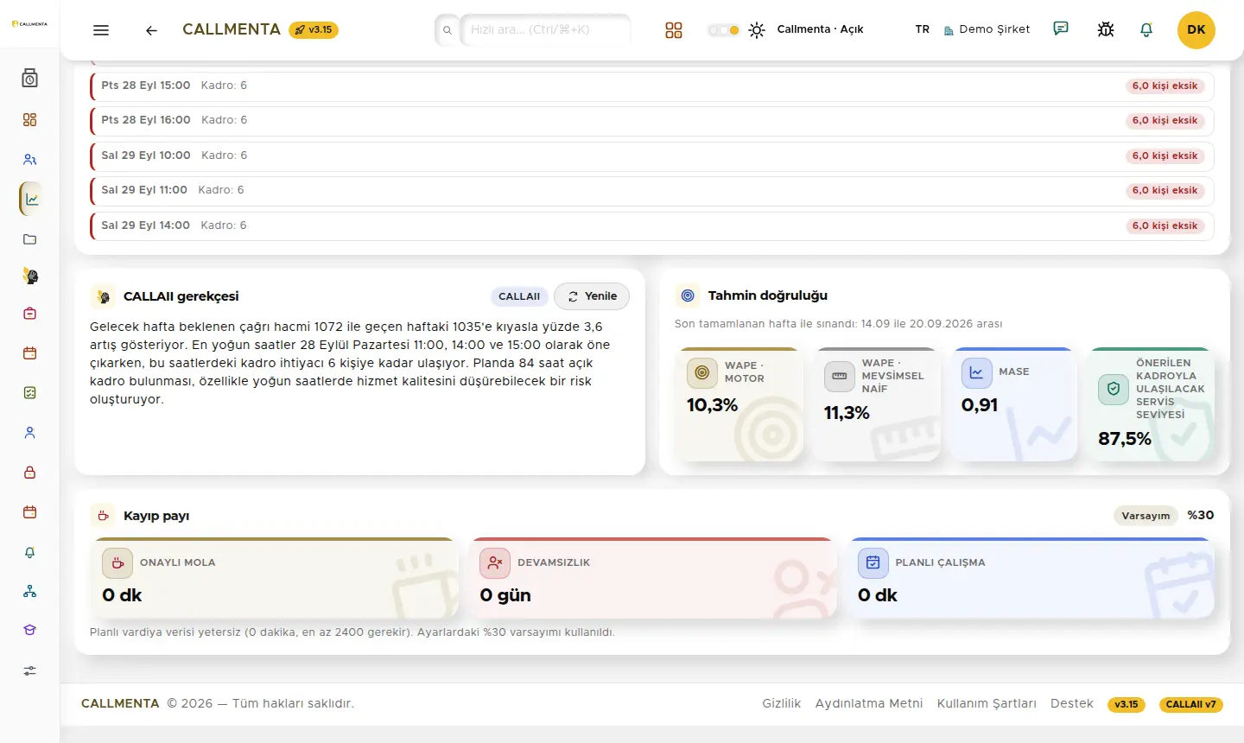Open the pink briefcase icon in sidebar

tap(30, 314)
